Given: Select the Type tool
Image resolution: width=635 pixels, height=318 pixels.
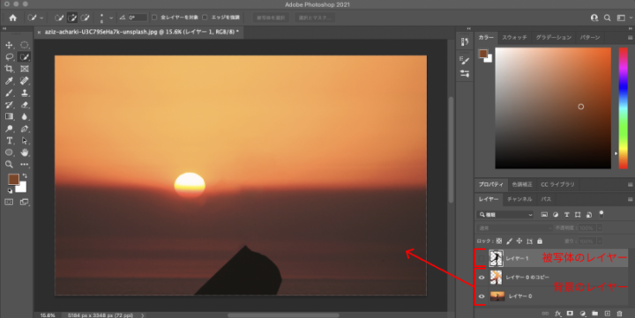Looking at the screenshot, I should pyautogui.click(x=9, y=140).
